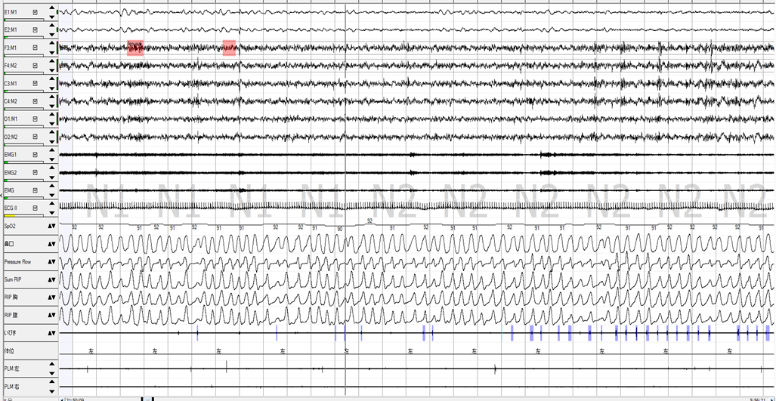The image size is (776, 401).
Task: Select the first red Arousal marker on F3:M1
Action: click(135, 48)
